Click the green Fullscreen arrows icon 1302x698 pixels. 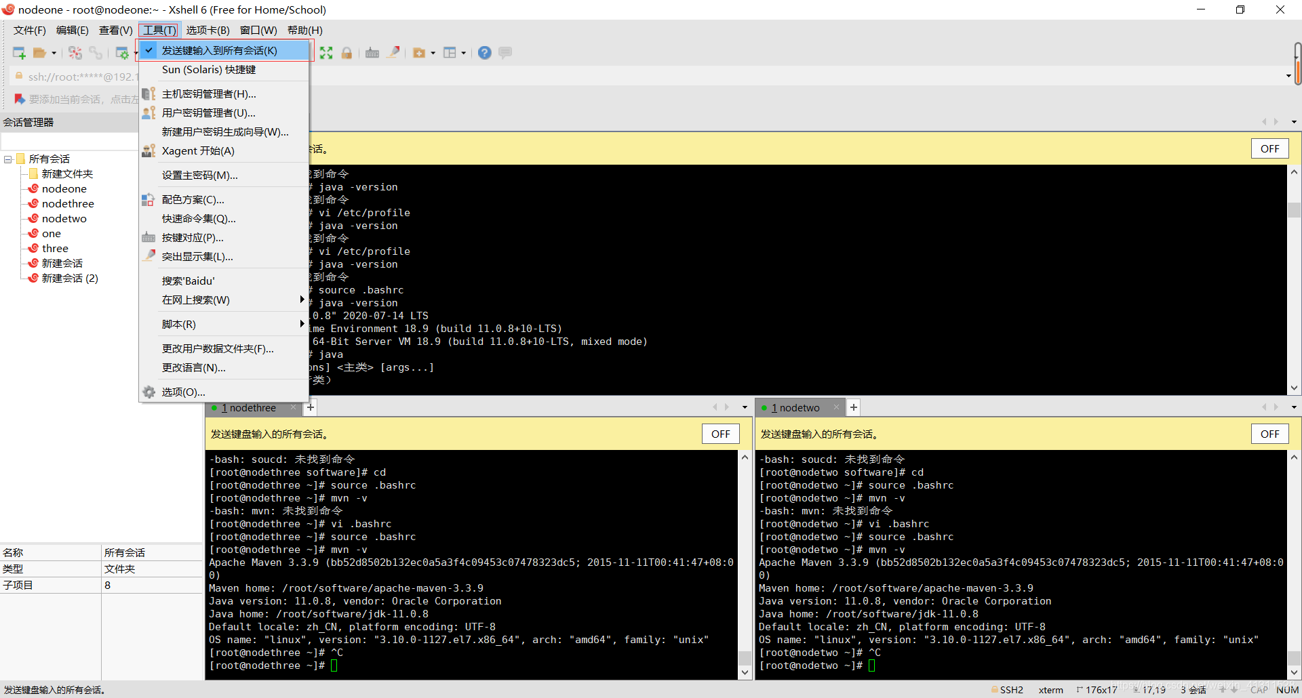point(326,53)
